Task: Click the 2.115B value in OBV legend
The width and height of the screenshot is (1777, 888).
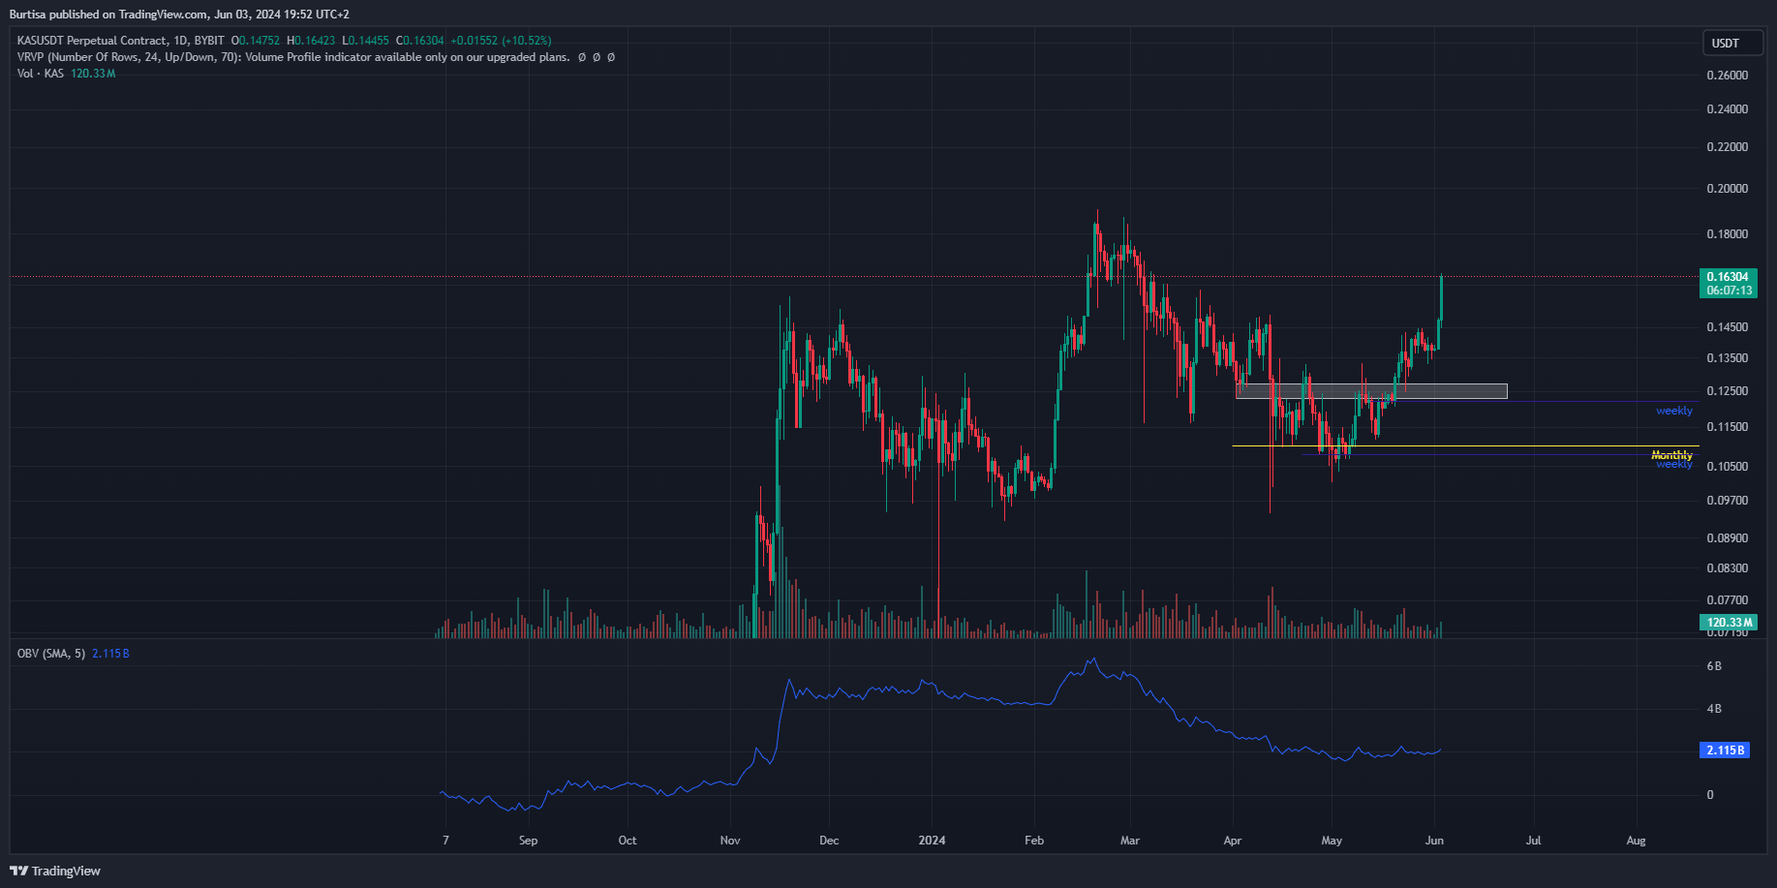Action: 110,654
